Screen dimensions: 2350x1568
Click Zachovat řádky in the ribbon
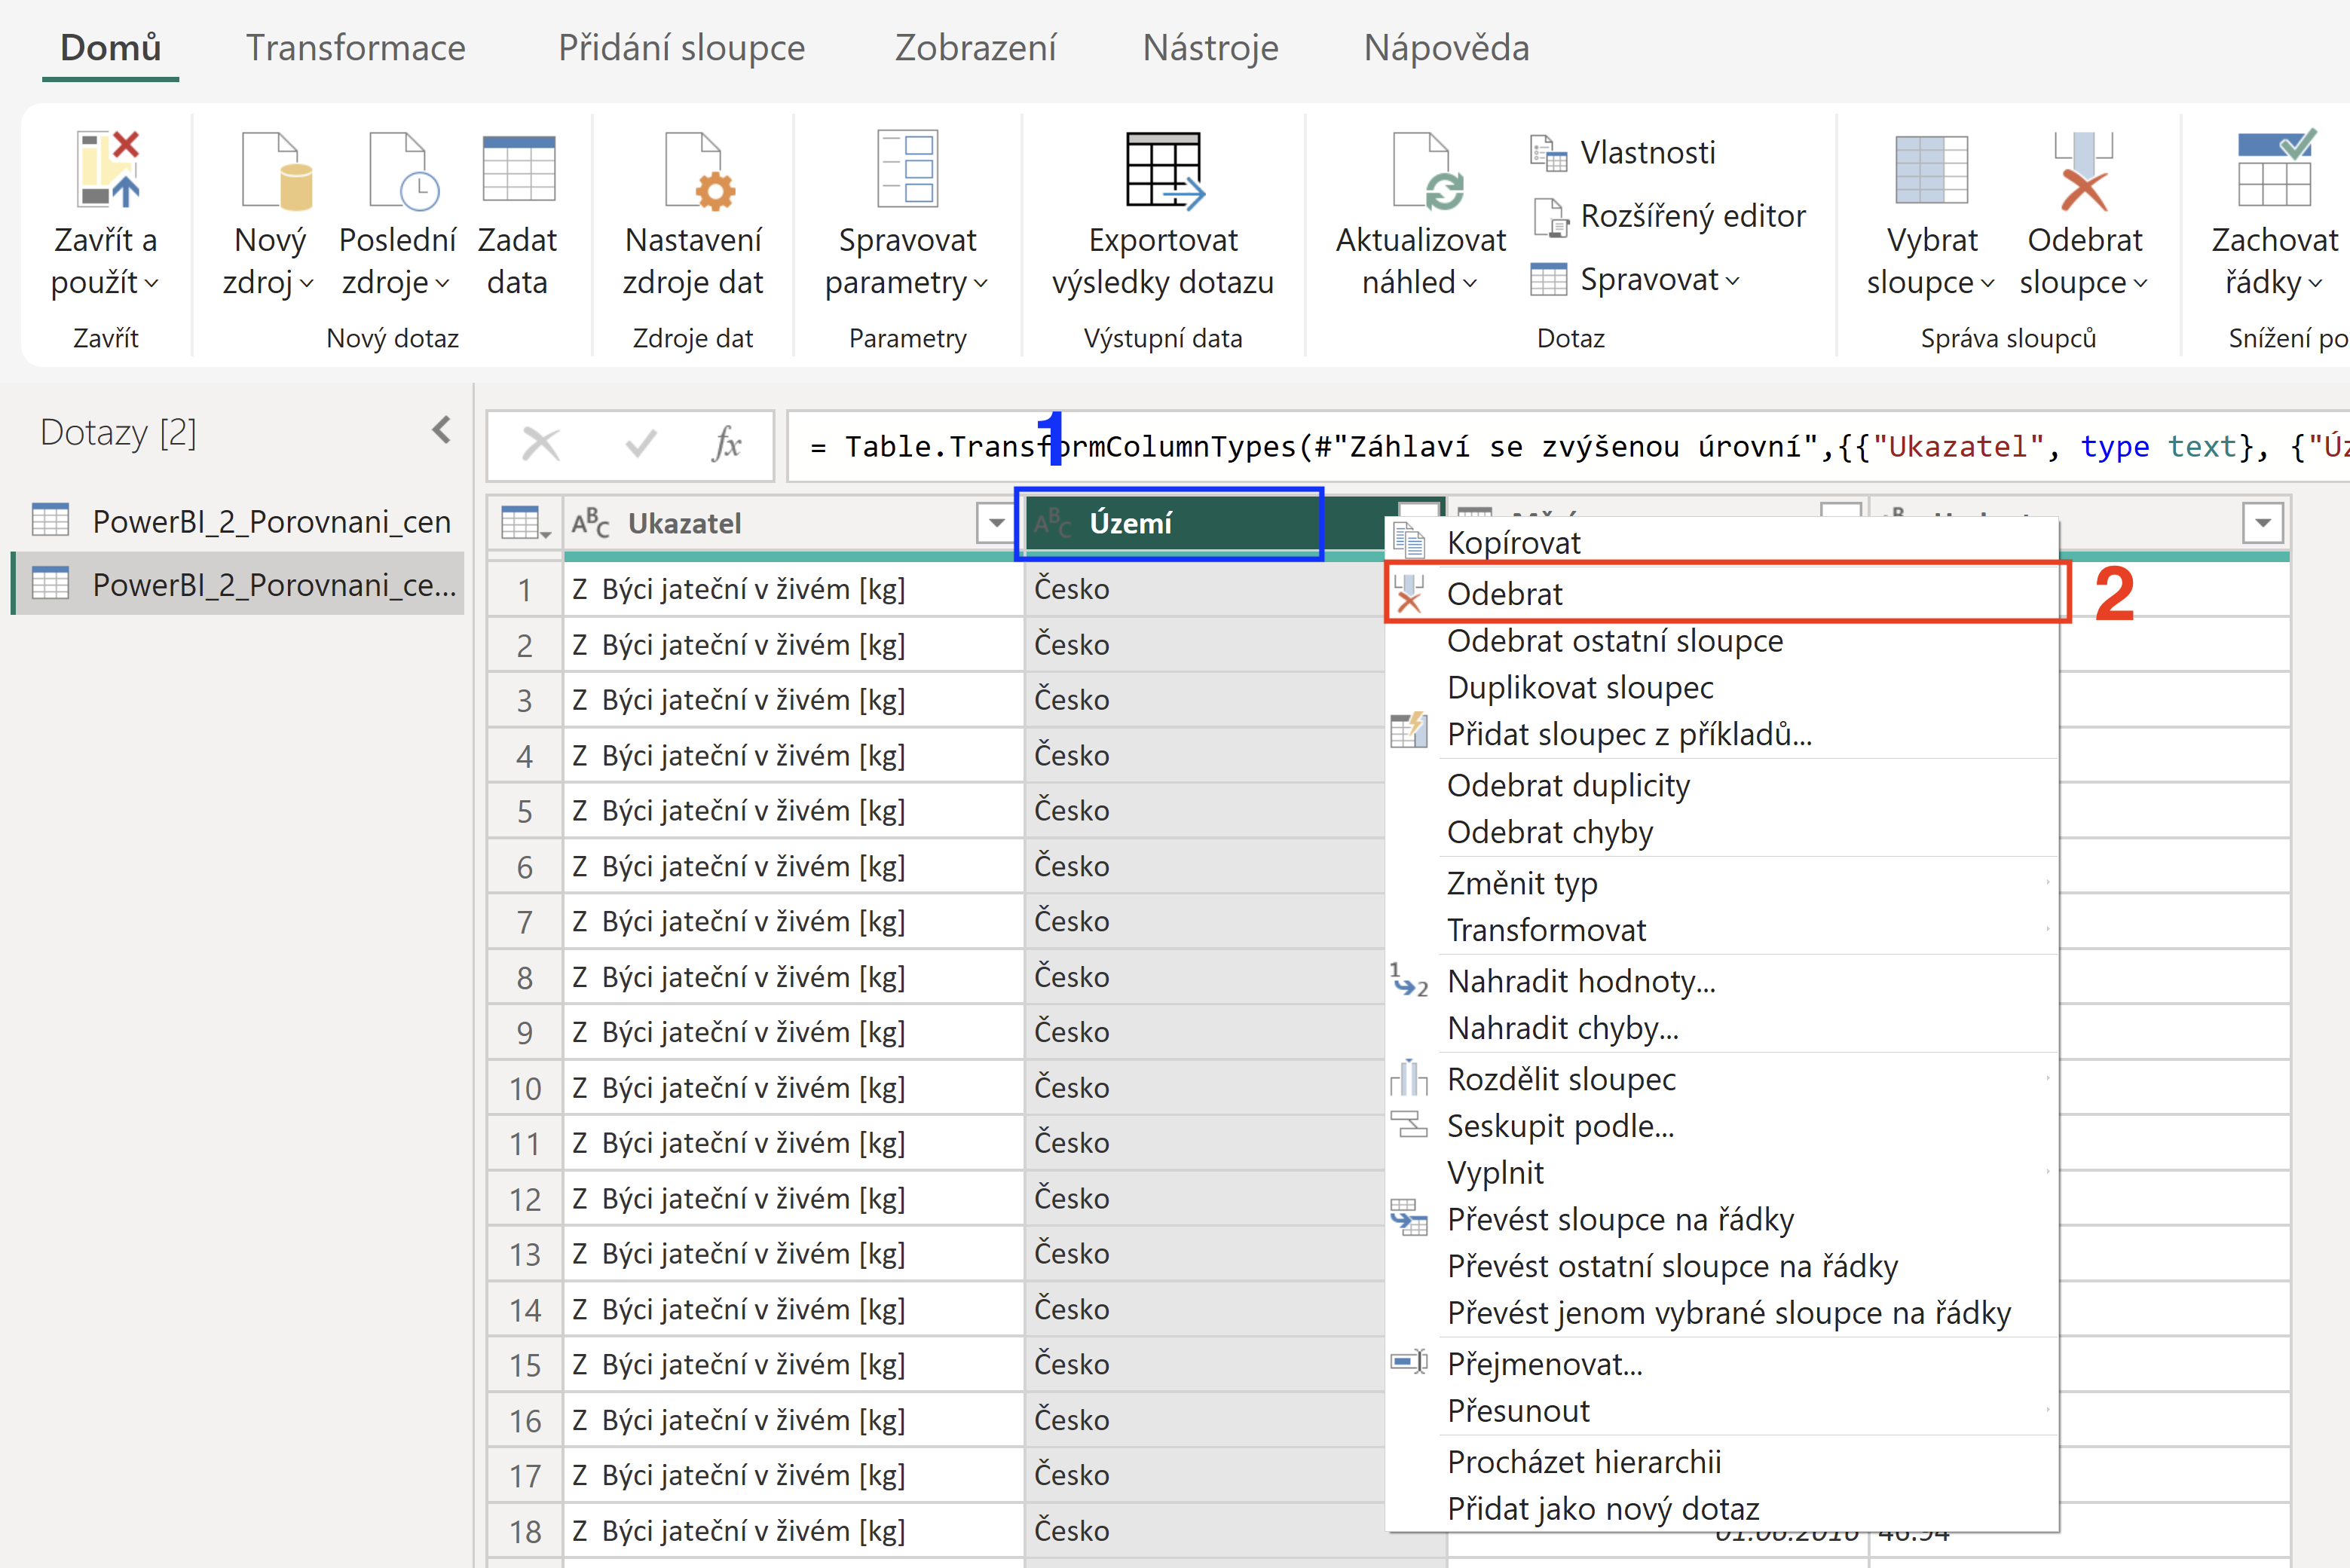click(x=2274, y=215)
